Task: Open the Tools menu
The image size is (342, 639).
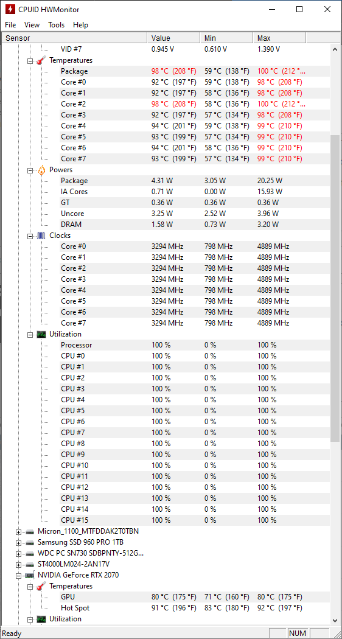Action: (x=56, y=25)
